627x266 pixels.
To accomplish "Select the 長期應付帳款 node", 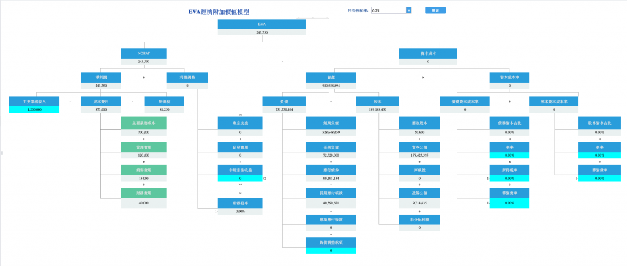I will click(331, 193).
